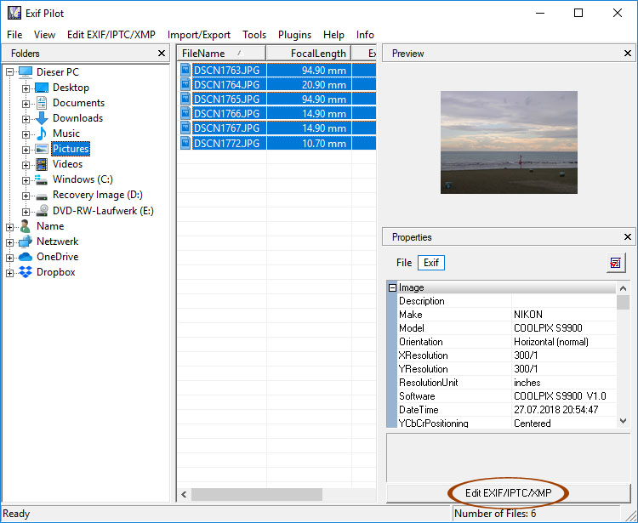Screen dimensions: 638x523
Task: Open the Info menu
Action: [x=365, y=35]
